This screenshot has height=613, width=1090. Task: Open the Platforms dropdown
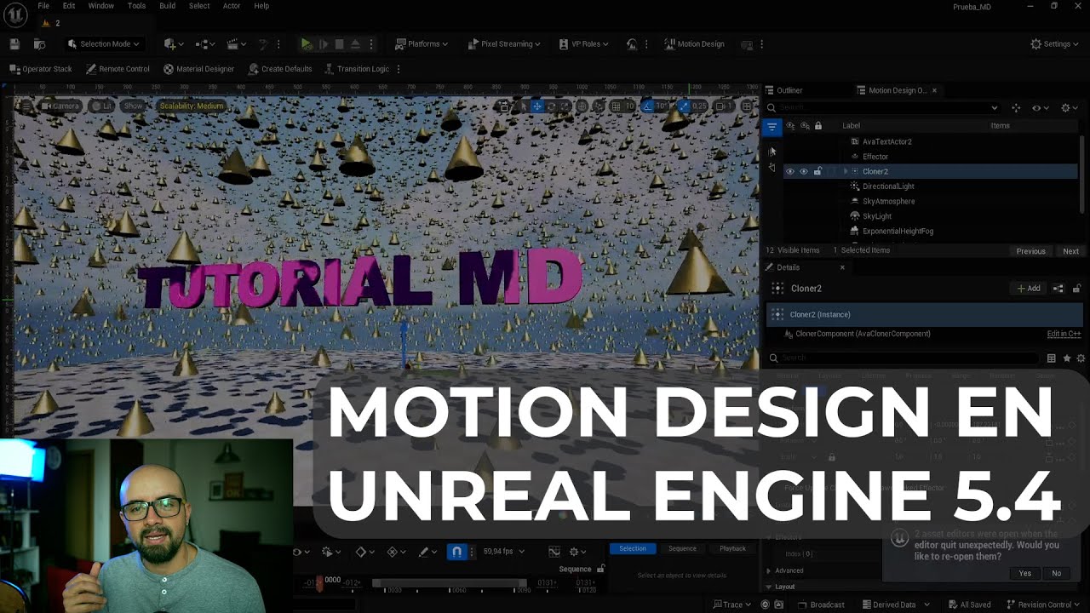[x=422, y=44]
